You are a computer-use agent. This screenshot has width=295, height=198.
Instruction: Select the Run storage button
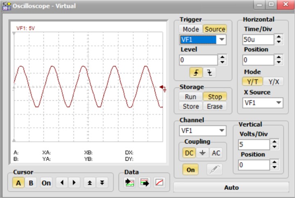tap(191, 97)
